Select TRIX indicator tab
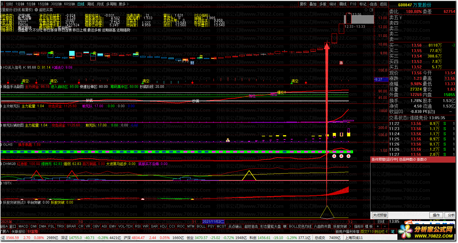458x243 pixels. (61, 226)
